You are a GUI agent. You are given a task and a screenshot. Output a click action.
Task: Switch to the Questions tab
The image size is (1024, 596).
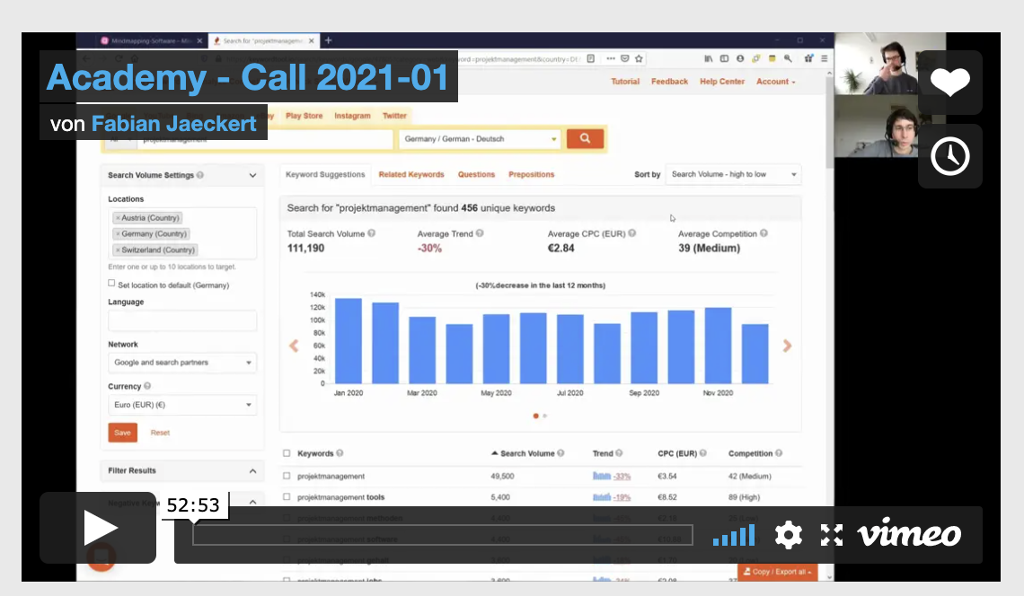(x=476, y=174)
